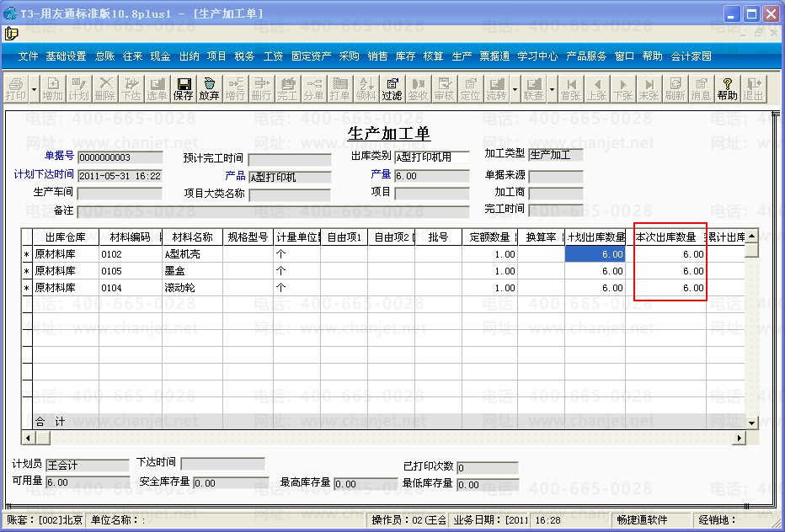Click the 计划 plan toolbar icon

78,88
